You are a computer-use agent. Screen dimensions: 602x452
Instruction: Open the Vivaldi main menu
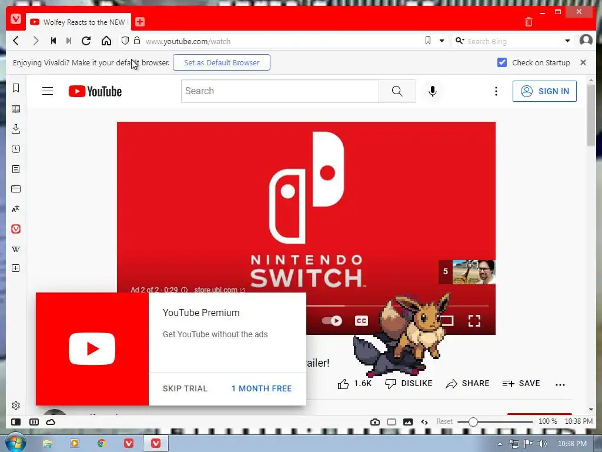point(16,18)
